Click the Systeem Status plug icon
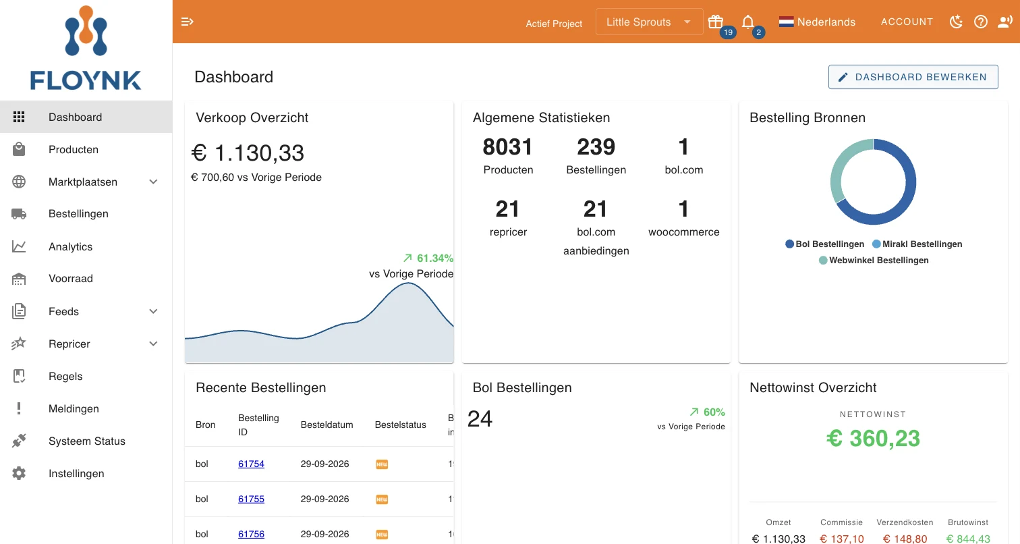Viewport: 1020px width, 544px height. coord(19,441)
